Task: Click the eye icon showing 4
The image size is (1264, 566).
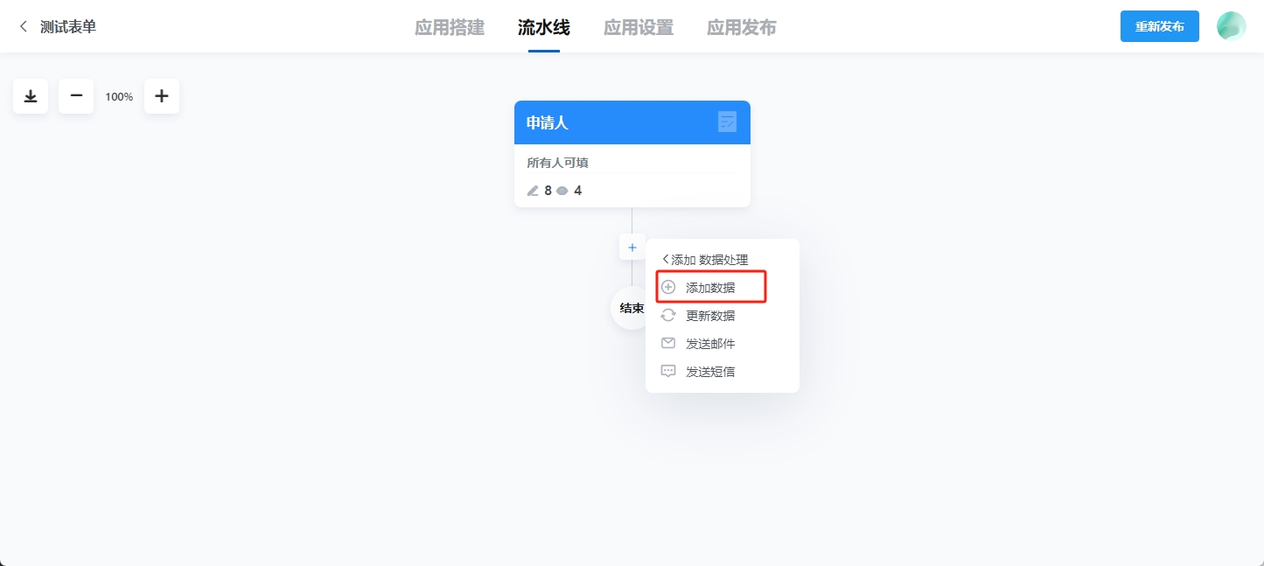Action: (562, 190)
